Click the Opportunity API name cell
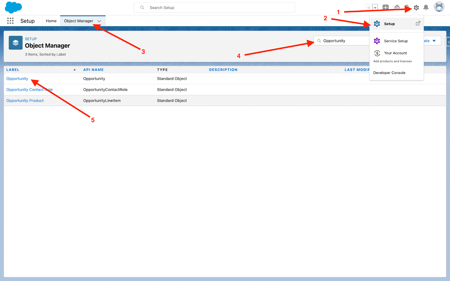The width and height of the screenshot is (450, 281). point(94,79)
